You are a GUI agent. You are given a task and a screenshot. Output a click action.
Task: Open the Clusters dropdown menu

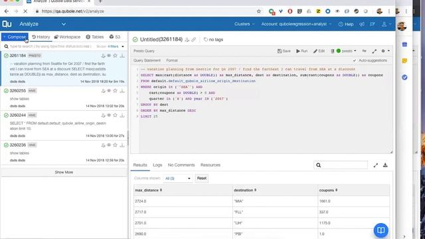pyautogui.click(x=244, y=24)
